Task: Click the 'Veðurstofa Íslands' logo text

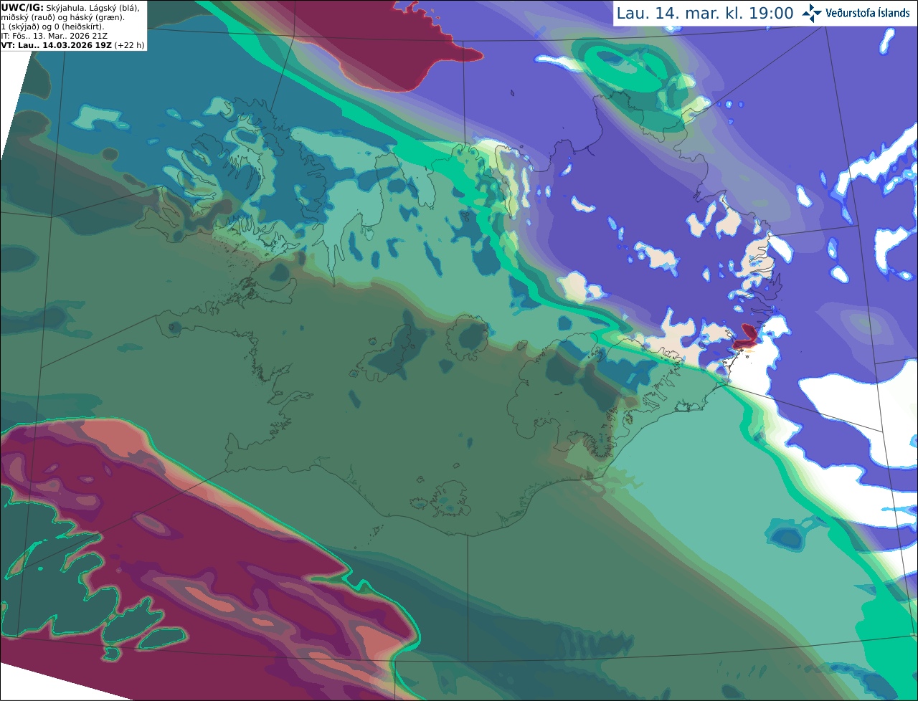Action: point(868,13)
